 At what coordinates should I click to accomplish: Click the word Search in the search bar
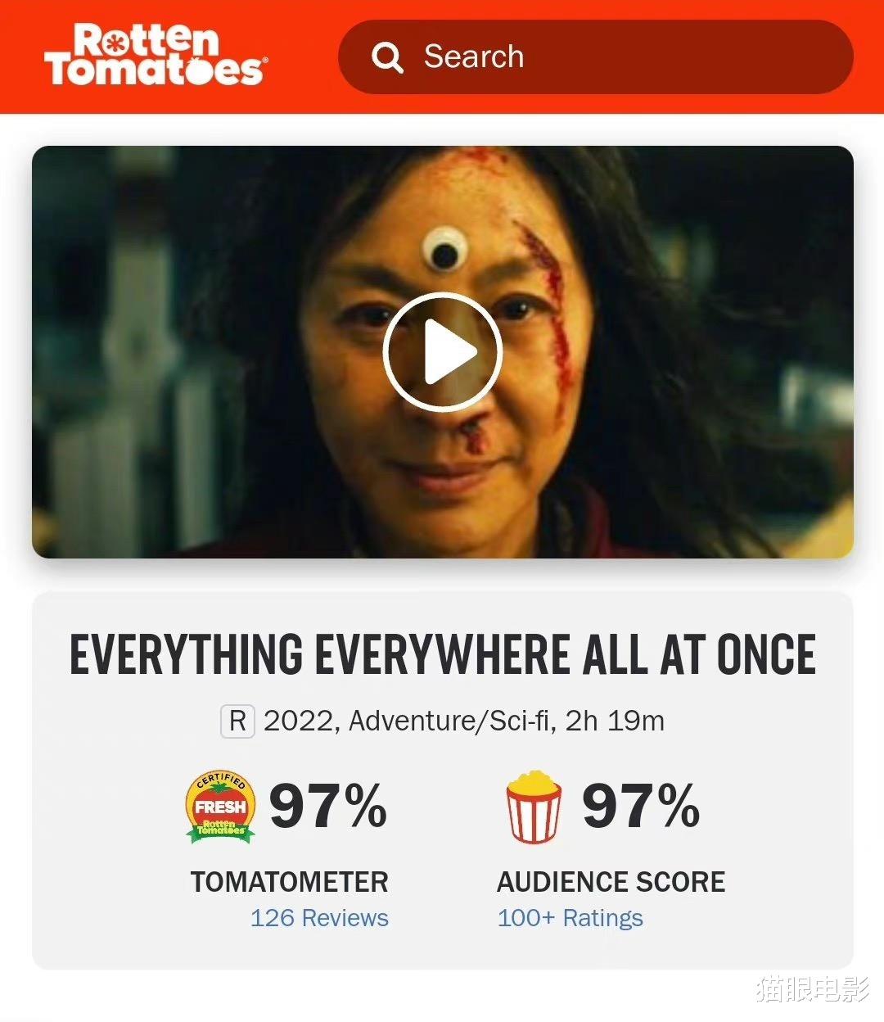[474, 57]
